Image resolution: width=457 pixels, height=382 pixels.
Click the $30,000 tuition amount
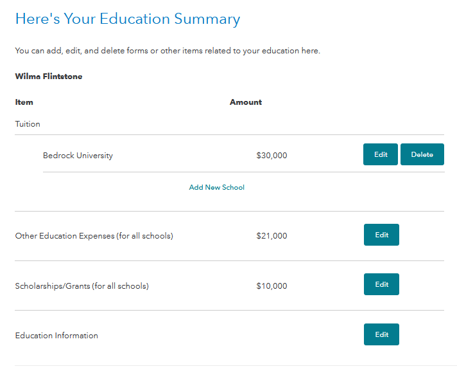pyautogui.click(x=272, y=156)
